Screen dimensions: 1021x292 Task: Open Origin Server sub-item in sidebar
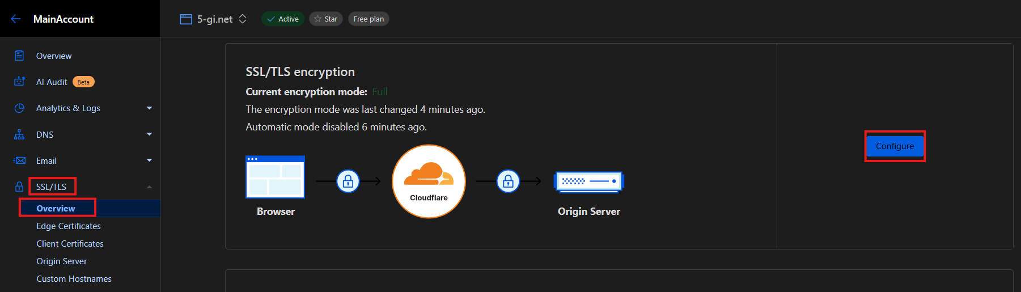[62, 261]
